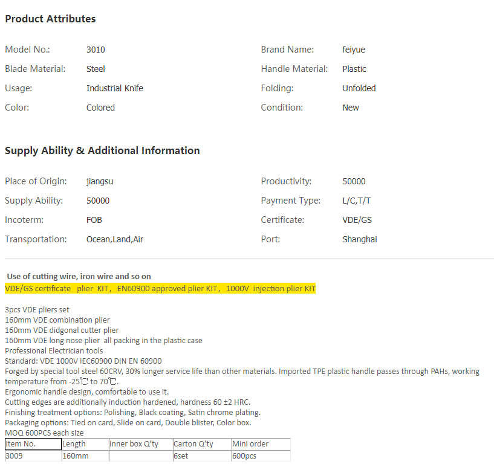The height and width of the screenshot is (467, 494).
Task: Click the Carton Q'ty table header cell
Action: (x=202, y=444)
